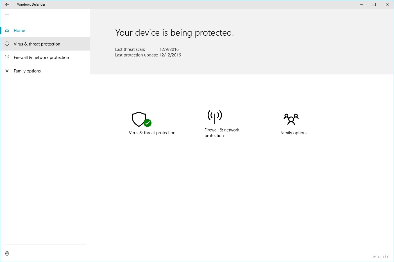Maximize the Windows Defender window
This screenshot has height=262, width=394.
tap(374, 4)
